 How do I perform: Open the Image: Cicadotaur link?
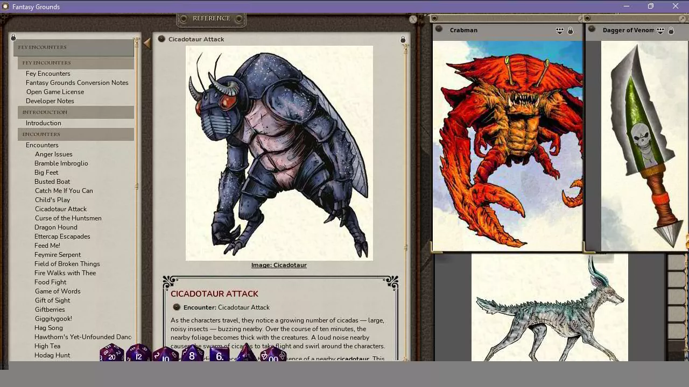point(279,265)
